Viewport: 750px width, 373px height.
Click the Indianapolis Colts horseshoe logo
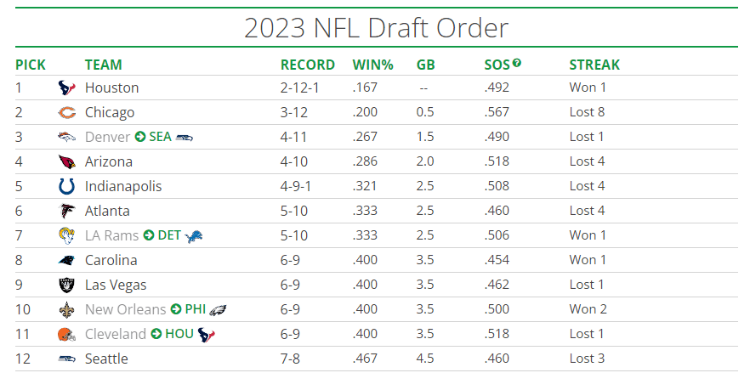66,186
